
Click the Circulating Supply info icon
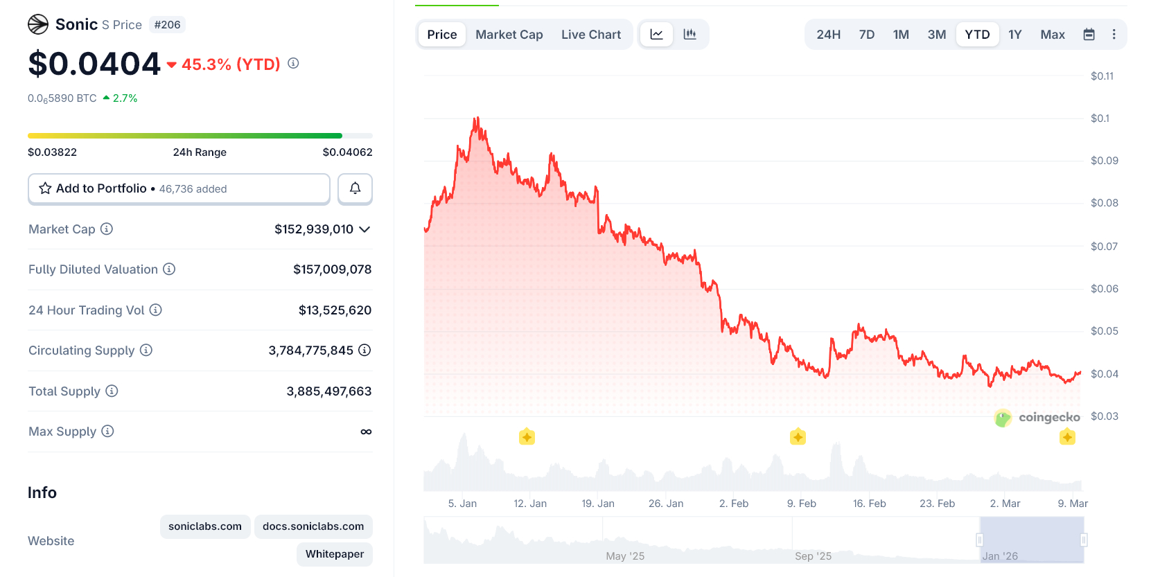click(x=147, y=350)
